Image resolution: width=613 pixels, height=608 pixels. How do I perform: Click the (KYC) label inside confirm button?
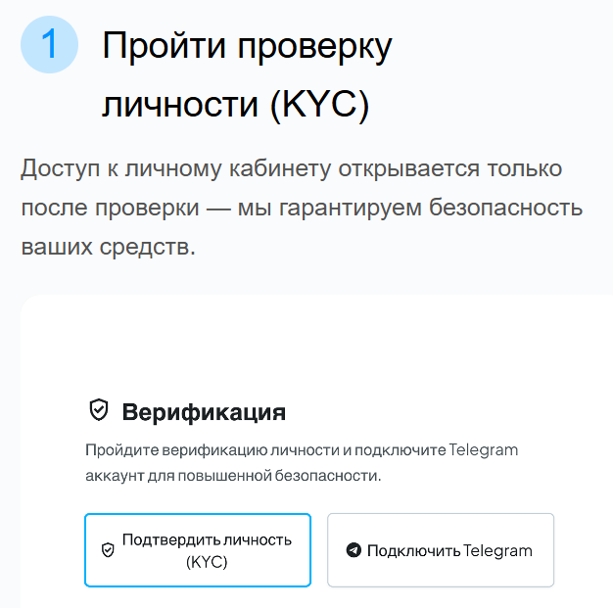(206, 562)
